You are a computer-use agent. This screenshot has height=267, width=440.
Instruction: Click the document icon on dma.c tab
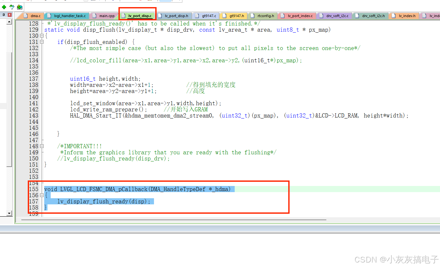coord(26,15)
